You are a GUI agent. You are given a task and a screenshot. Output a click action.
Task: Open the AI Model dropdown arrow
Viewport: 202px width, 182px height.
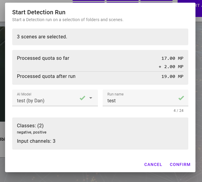click(91, 98)
